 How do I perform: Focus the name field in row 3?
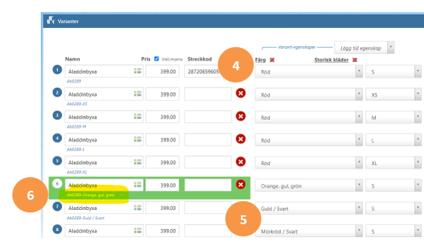104,117
